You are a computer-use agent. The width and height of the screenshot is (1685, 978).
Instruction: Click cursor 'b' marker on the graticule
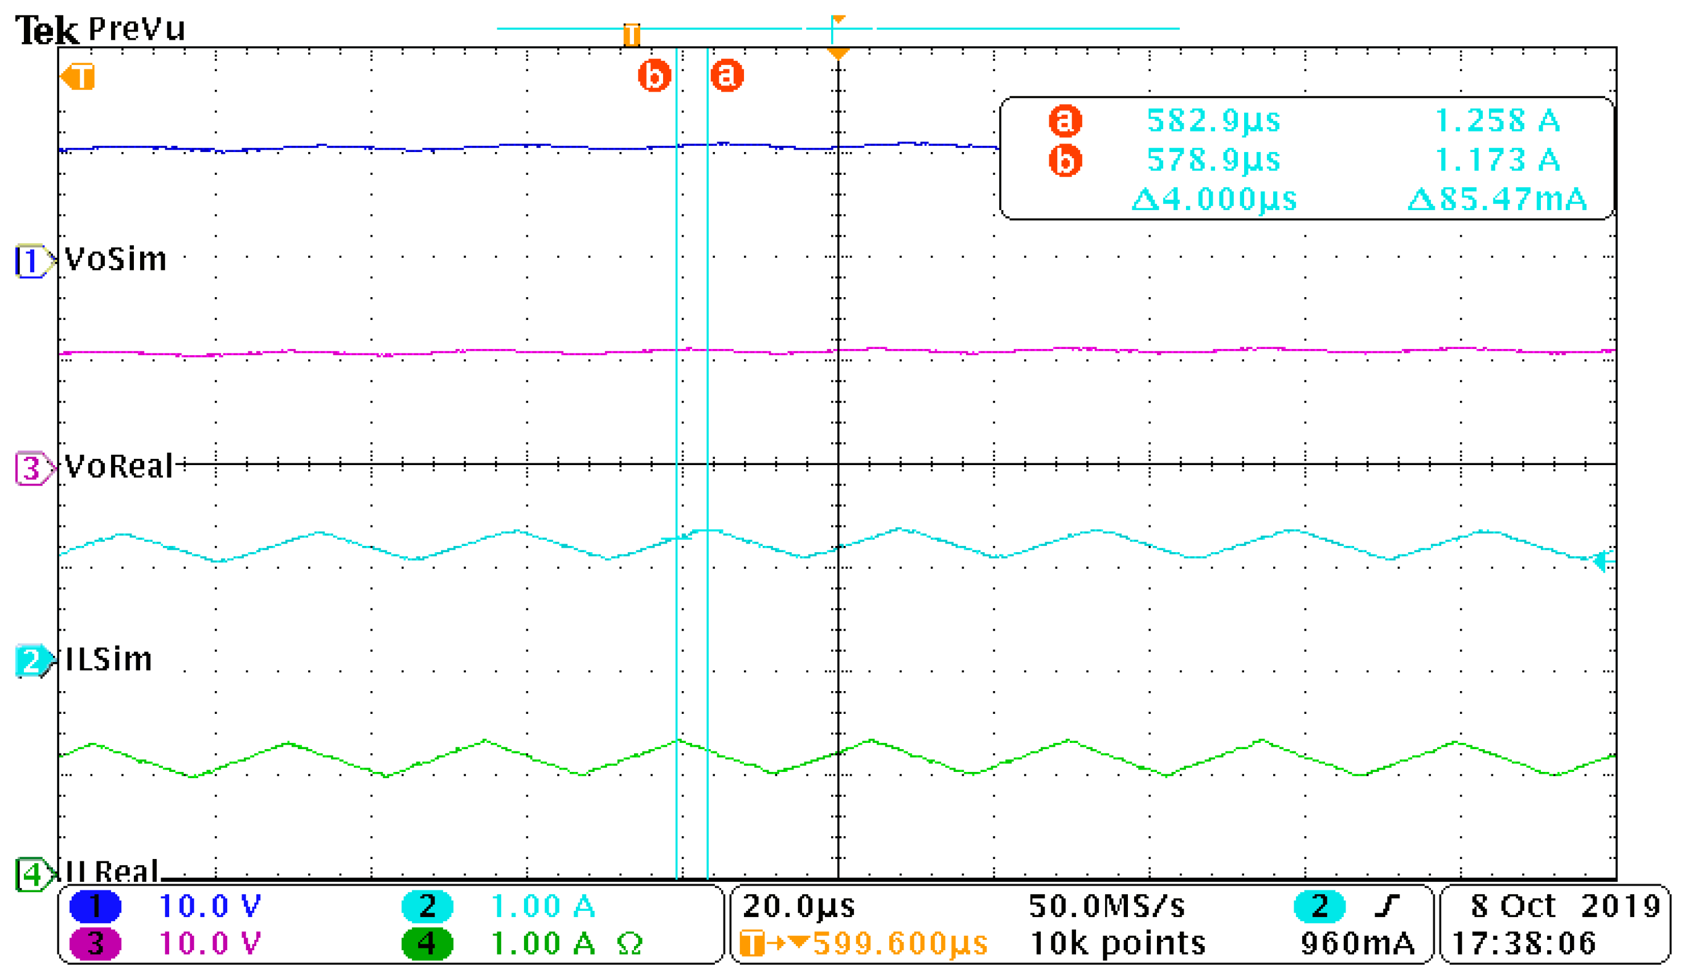(x=654, y=75)
